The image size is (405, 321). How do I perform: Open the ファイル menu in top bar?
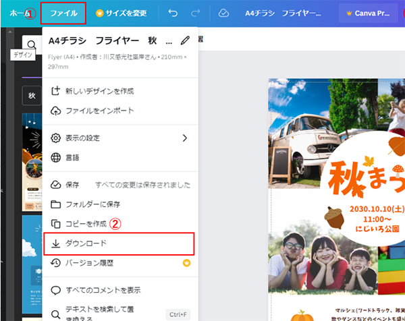[63, 13]
